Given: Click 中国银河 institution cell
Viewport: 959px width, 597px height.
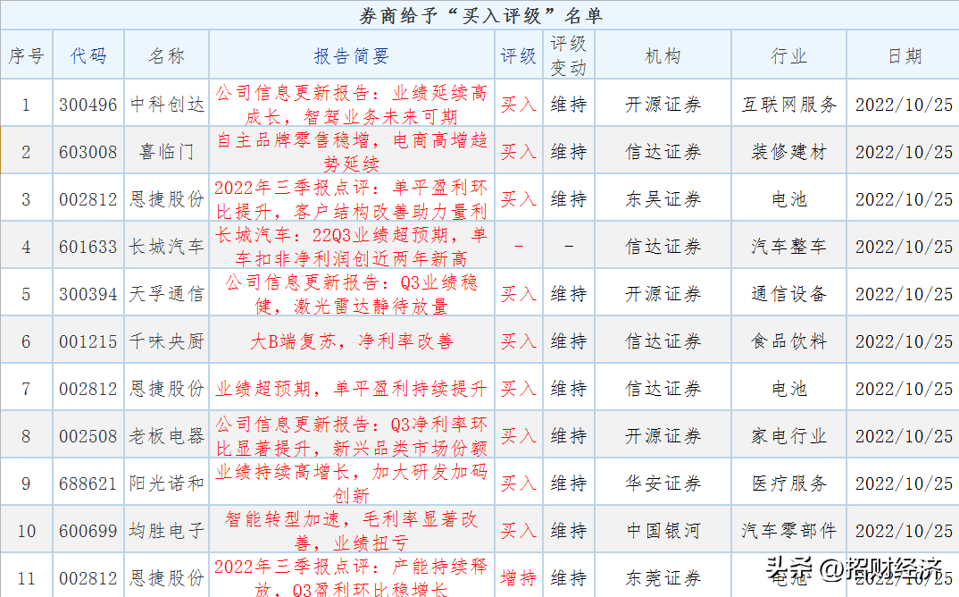Looking at the screenshot, I should pyautogui.click(x=663, y=531).
